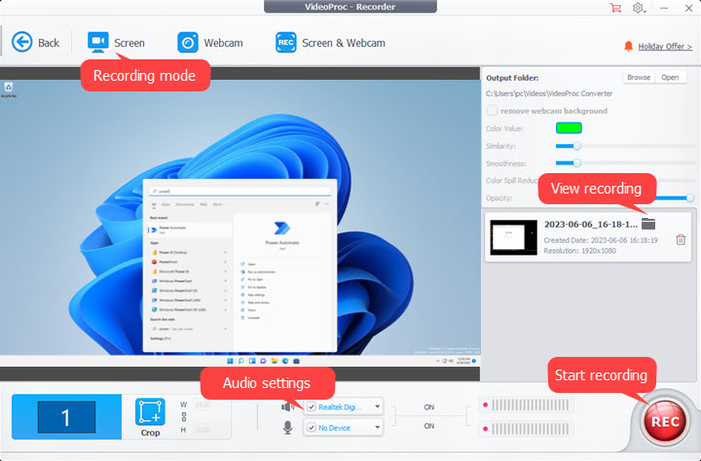Pick the green Color Value swatch
This screenshot has width=701, height=461.
569,128
